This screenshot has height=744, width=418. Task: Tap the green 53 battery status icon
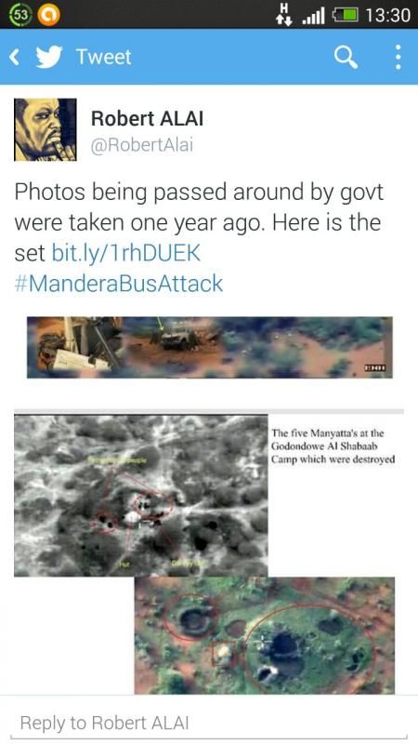[21, 15]
